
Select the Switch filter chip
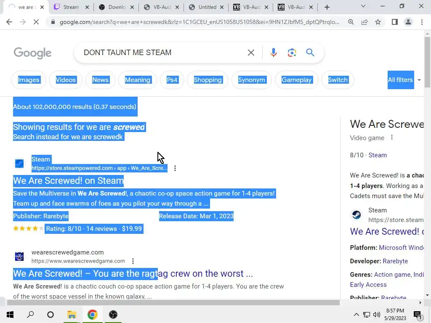(x=338, y=80)
